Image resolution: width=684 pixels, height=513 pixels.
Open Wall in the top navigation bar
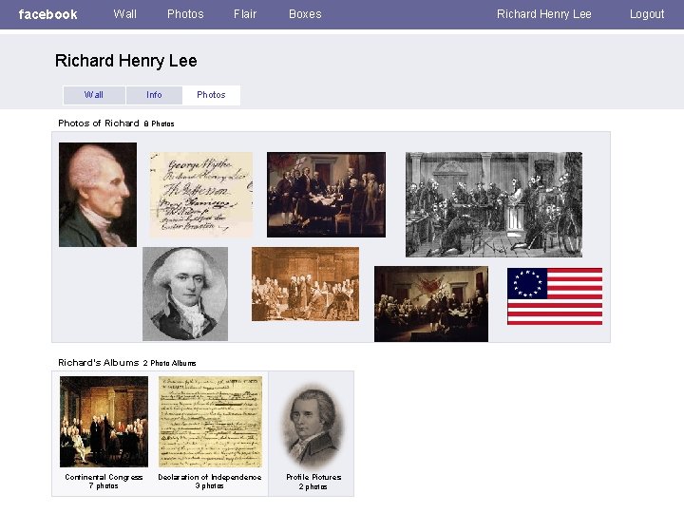[x=124, y=14]
